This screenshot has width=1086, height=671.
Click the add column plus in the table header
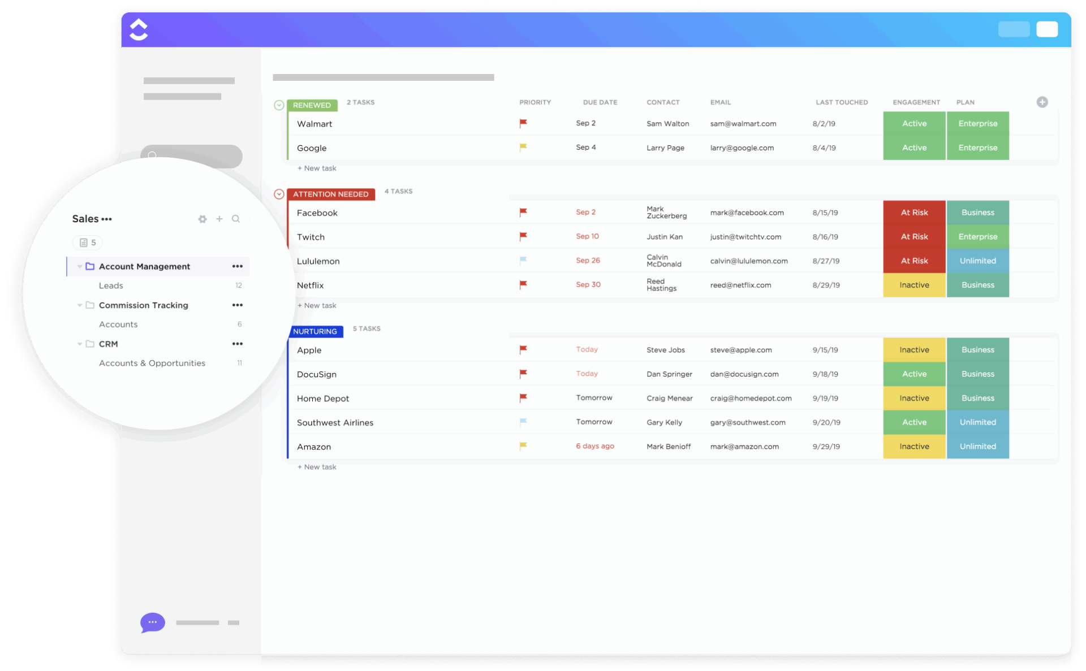click(1043, 102)
